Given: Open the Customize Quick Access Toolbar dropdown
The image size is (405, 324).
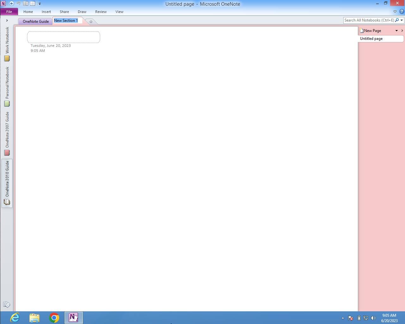Looking at the screenshot, I should coord(40,4).
